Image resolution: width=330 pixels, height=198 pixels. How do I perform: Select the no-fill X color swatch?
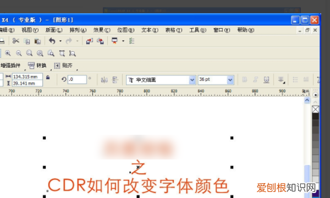[315, 109]
